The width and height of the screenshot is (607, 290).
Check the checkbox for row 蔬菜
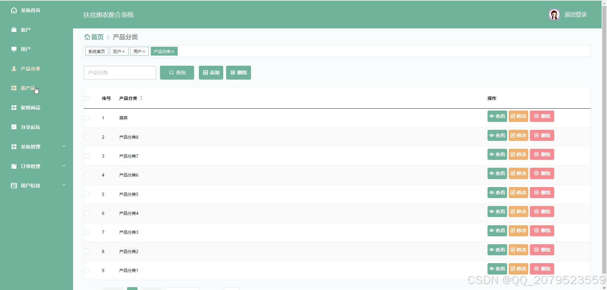[87, 118]
